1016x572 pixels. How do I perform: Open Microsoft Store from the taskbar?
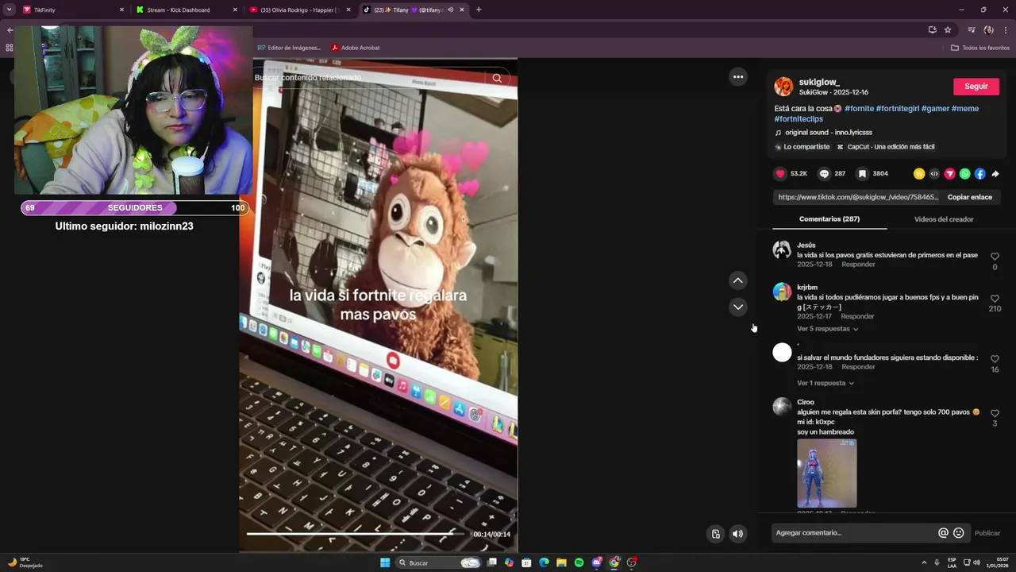[526, 562]
